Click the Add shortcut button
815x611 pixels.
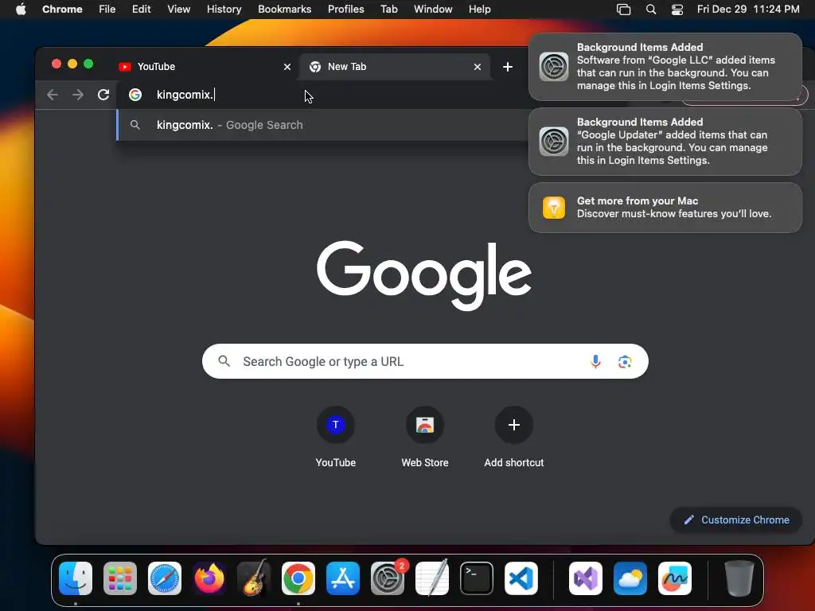click(x=514, y=438)
